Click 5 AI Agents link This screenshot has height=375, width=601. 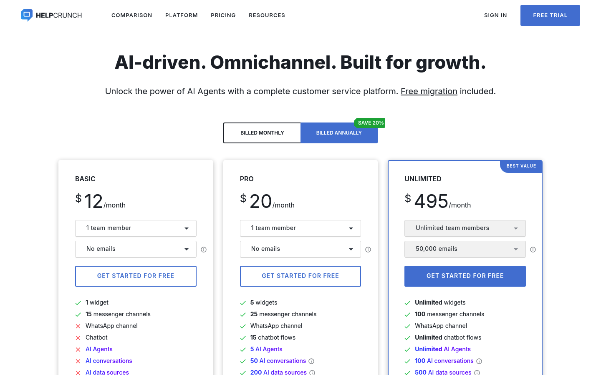(x=266, y=349)
